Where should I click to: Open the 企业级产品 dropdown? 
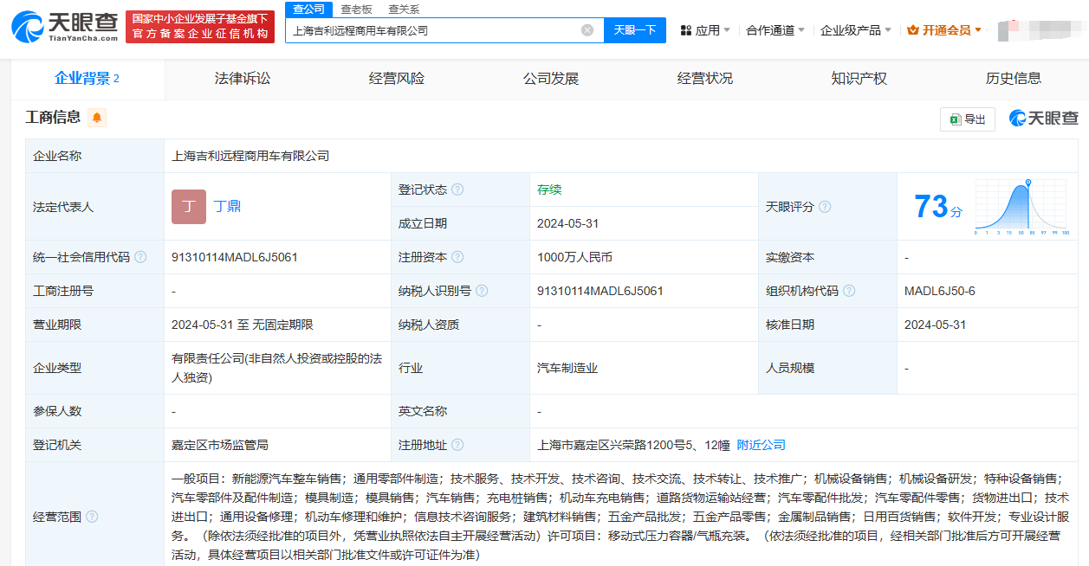click(x=855, y=30)
